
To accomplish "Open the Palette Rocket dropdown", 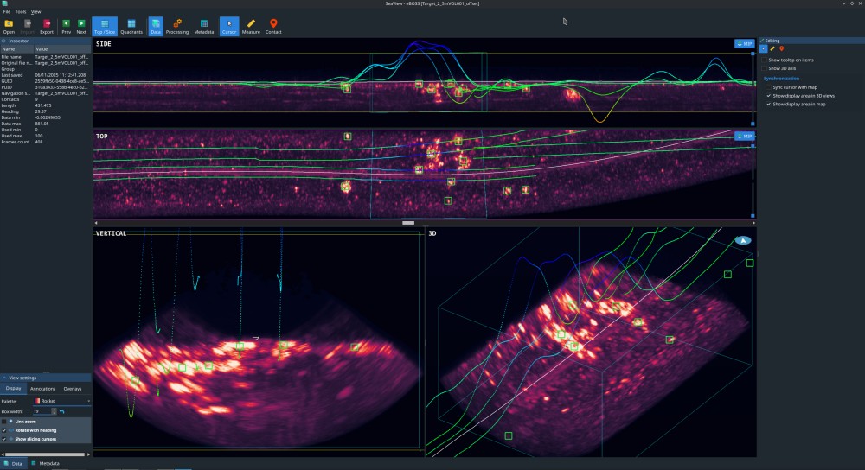I will [62, 401].
